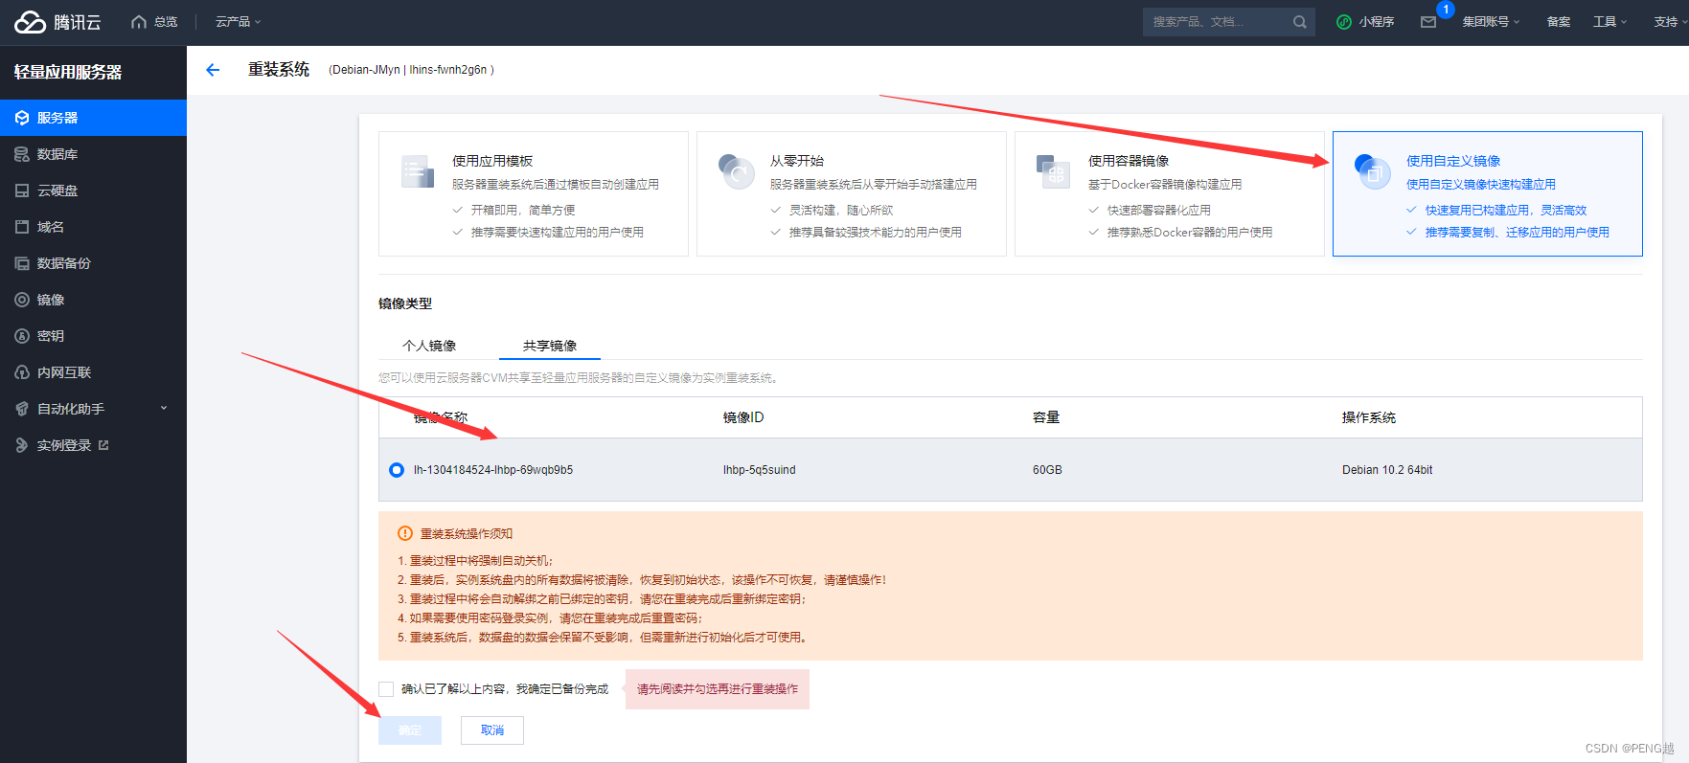Click the 实例登录 sidebar icon
1689x763 pixels.
point(22,445)
